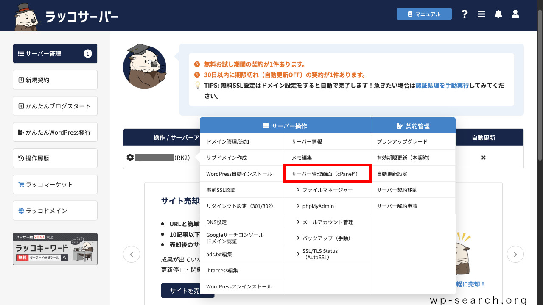Click the page vertical scrollbar

pos(540,85)
